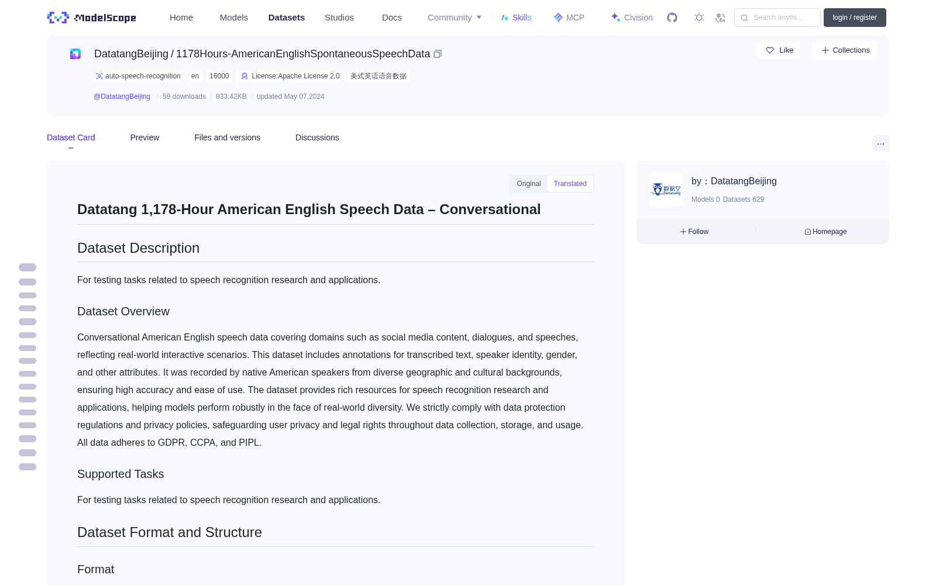
Task: Click the DatatangBeijing organization avatar
Action: [666, 190]
